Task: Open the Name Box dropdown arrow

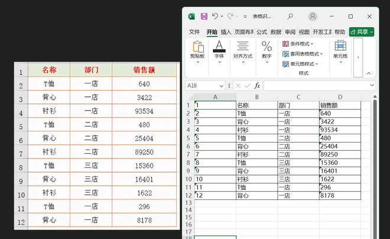Action: point(222,86)
